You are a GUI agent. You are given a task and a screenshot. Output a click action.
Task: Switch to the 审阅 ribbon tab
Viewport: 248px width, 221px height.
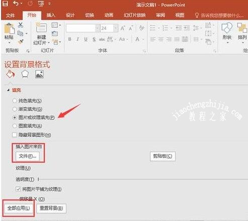(x=160, y=15)
